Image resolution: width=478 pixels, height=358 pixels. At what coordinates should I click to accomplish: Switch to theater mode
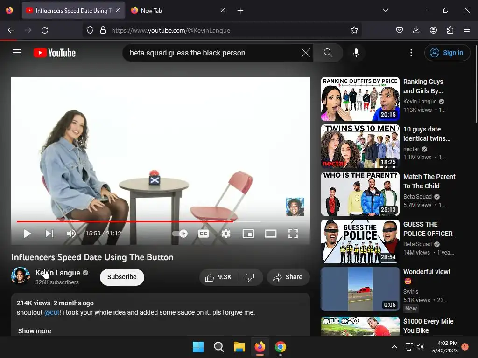[x=271, y=234]
